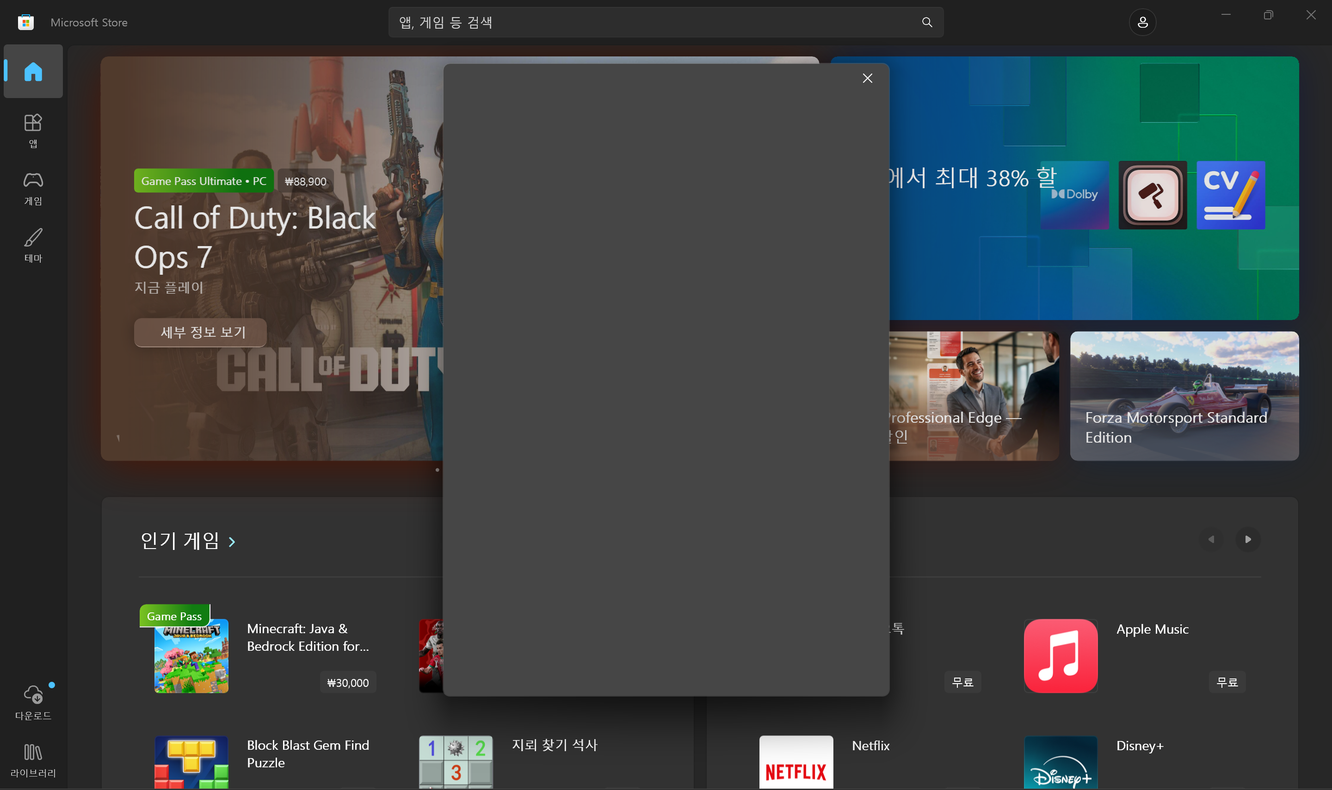Click the search magnifier icon

927,22
